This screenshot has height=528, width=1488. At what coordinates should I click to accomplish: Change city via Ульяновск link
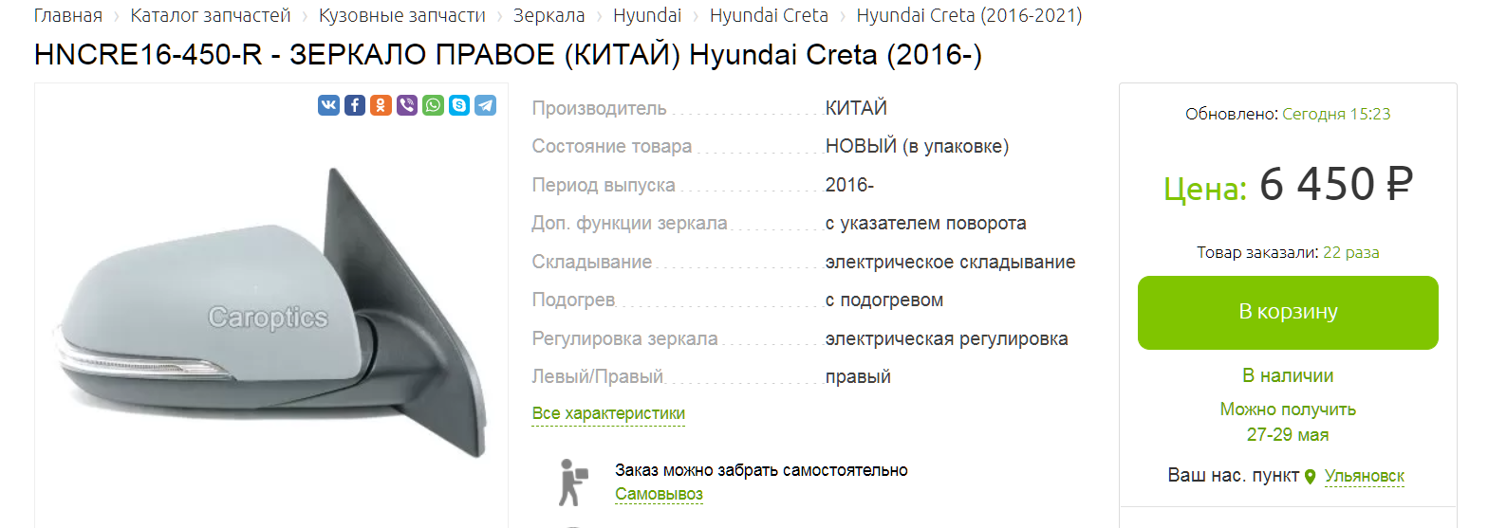point(1364,476)
